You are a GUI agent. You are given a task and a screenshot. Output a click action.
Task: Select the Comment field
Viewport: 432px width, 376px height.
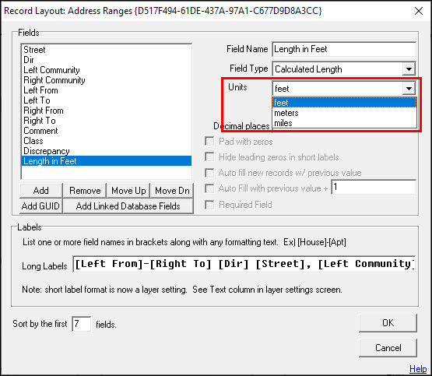coord(107,131)
